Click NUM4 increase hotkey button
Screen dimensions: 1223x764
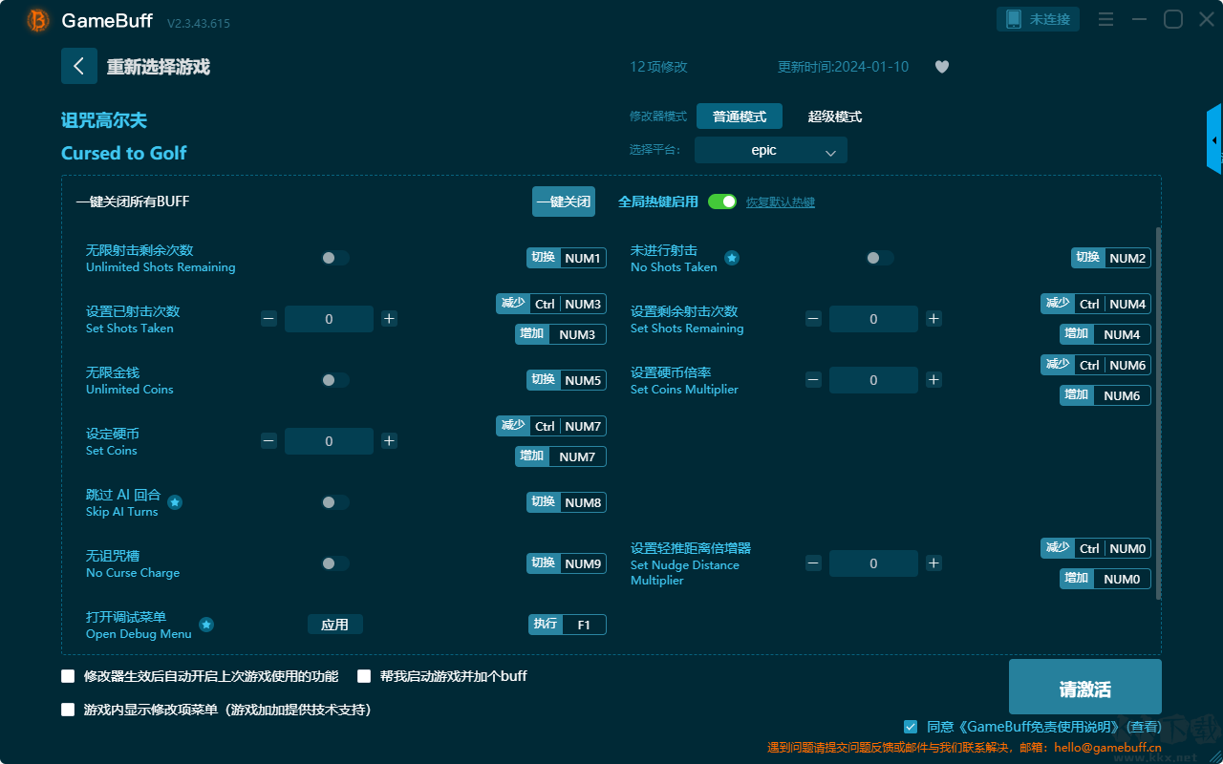coord(1105,334)
